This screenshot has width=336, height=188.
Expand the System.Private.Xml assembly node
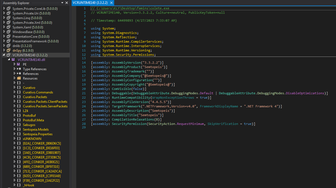4,22
